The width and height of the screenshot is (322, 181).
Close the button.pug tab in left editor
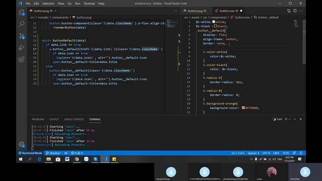pyautogui.click(x=55, y=11)
